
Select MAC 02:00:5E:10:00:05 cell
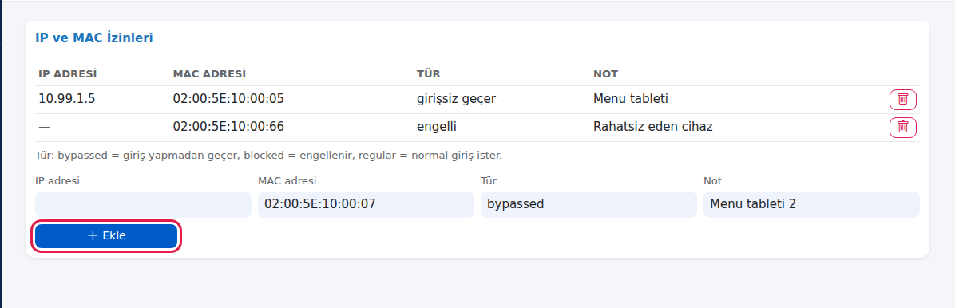click(228, 99)
